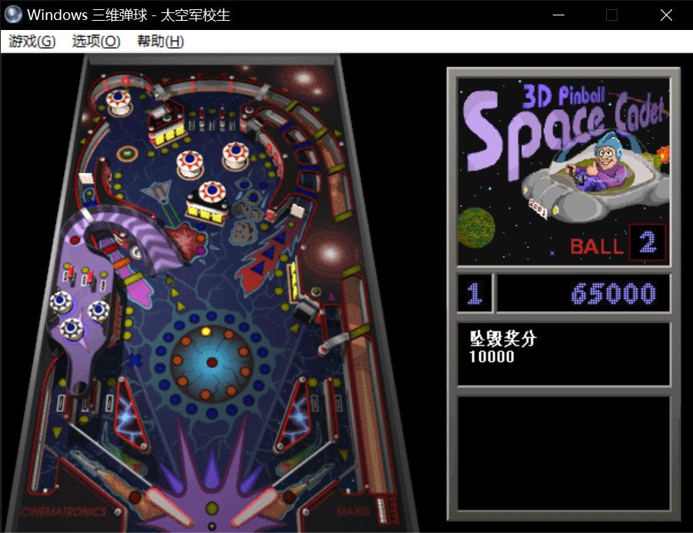The height and width of the screenshot is (533, 693).
Task: Click the right flipper on the table
Action: point(255,506)
